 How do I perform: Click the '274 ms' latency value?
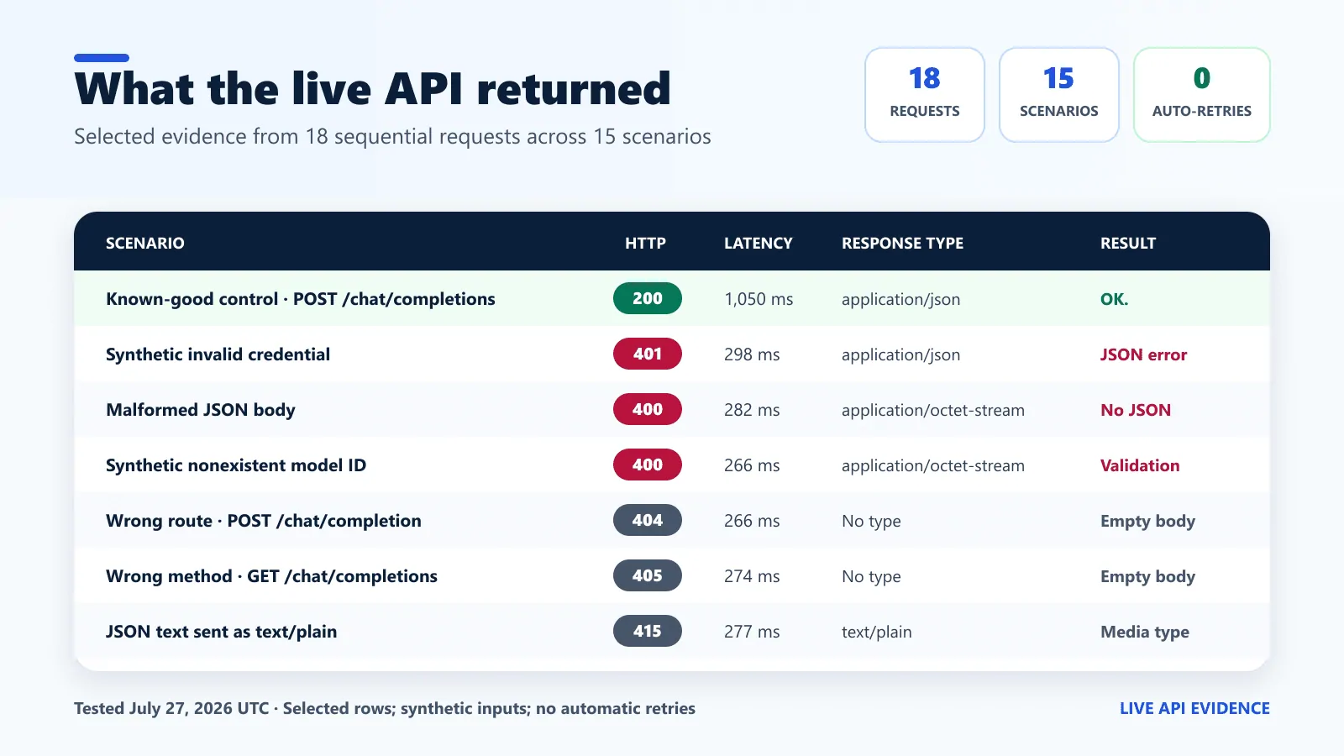[x=752, y=576]
